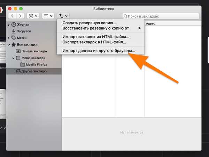Select the Все закладки label text
209x157 pixels.
[x=27, y=45]
